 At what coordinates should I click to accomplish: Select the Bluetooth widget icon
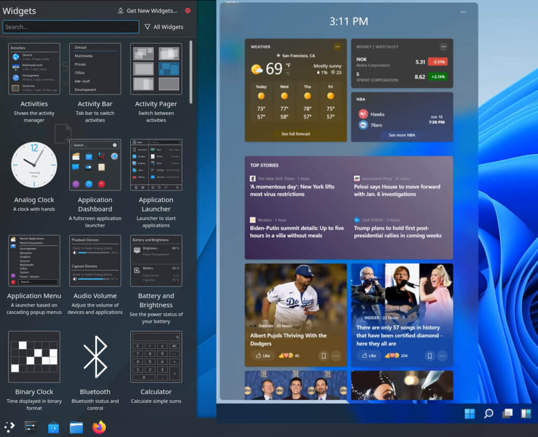96,357
